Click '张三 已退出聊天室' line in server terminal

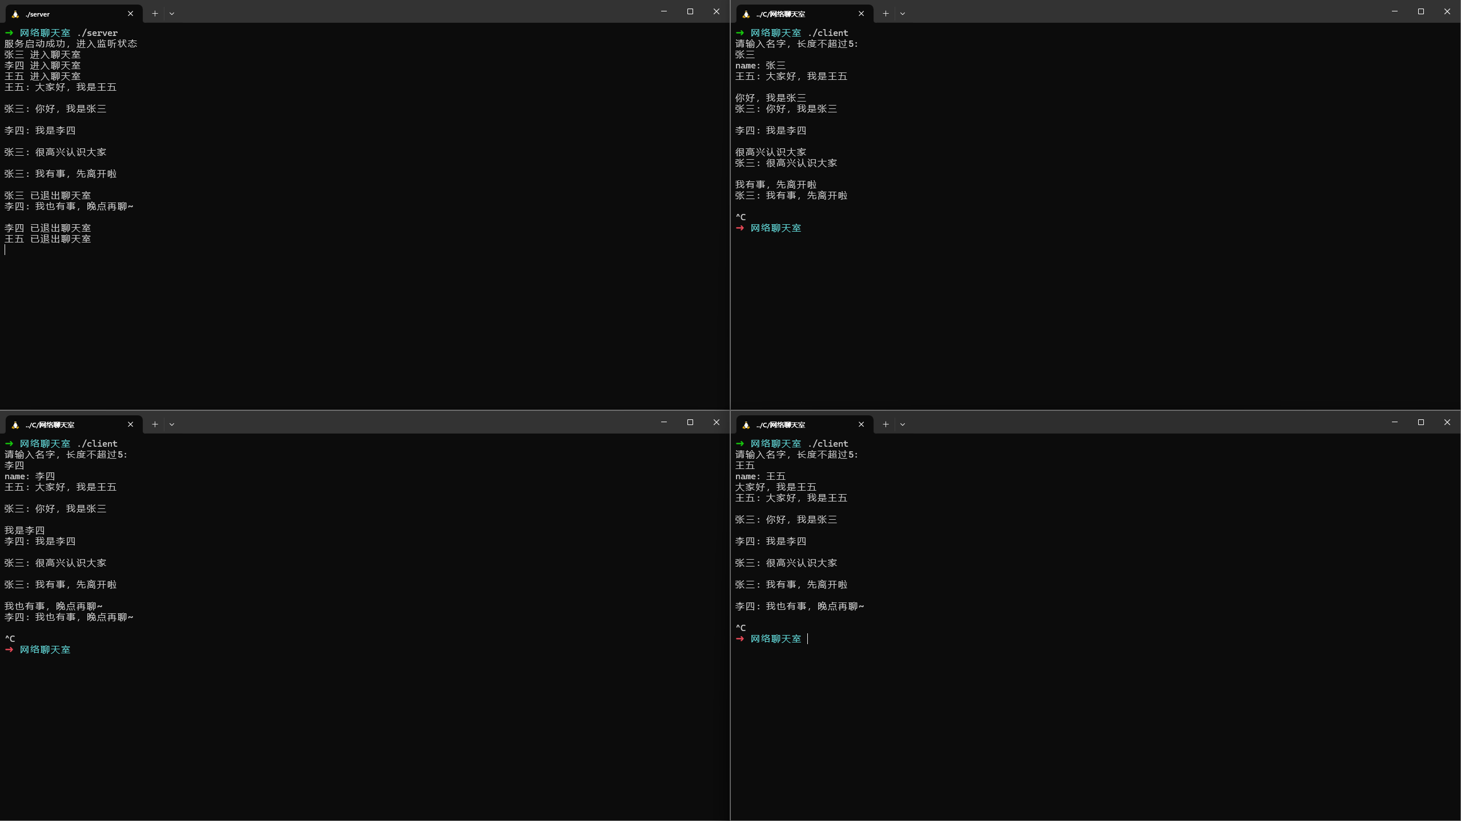click(48, 196)
